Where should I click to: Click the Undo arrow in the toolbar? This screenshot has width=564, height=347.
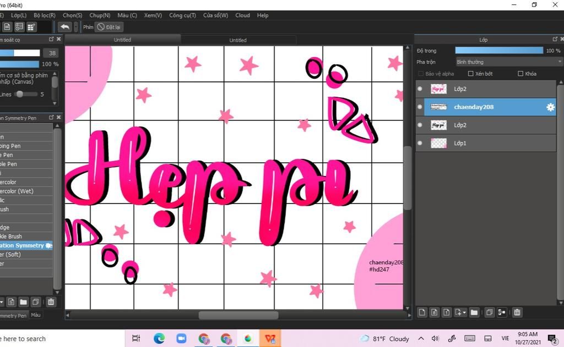[65, 27]
